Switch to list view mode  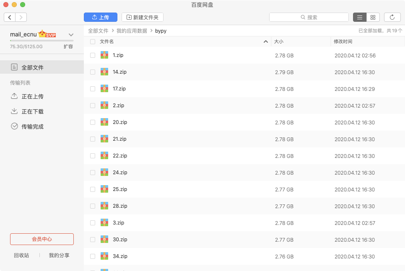click(x=360, y=17)
